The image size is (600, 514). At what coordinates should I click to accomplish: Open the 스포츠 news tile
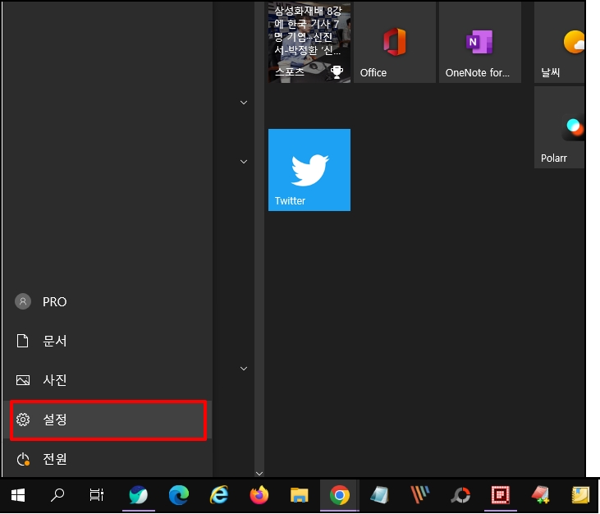tap(309, 42)
